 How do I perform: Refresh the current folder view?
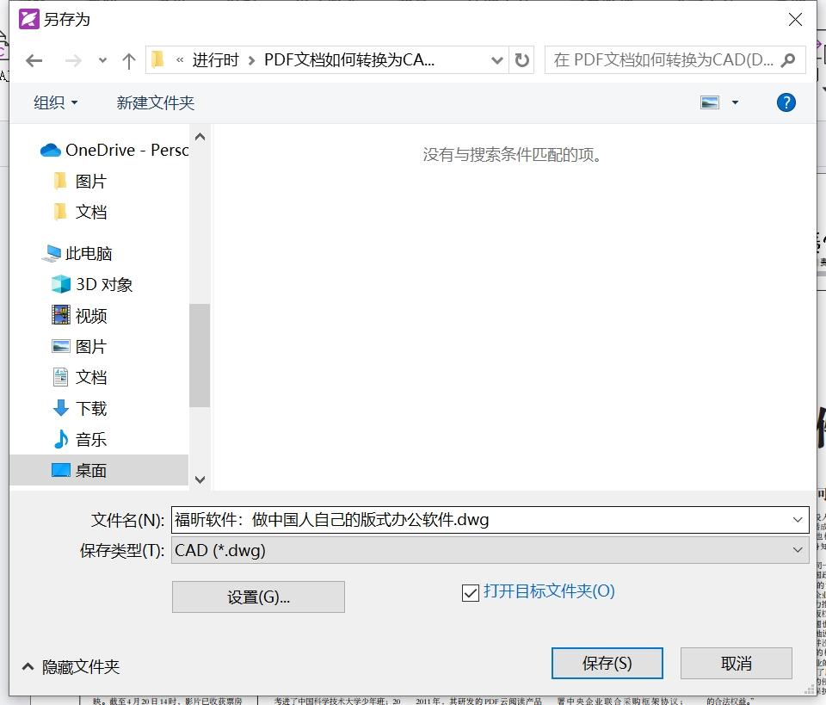pyautogui.click(x=522, y=60)
